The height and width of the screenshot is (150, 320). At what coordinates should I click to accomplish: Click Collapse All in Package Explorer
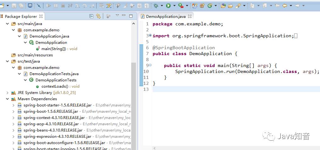coord(92,16)
